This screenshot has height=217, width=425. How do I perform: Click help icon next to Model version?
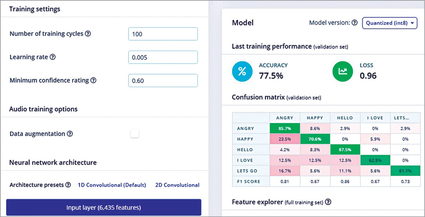tap(354, 23)
